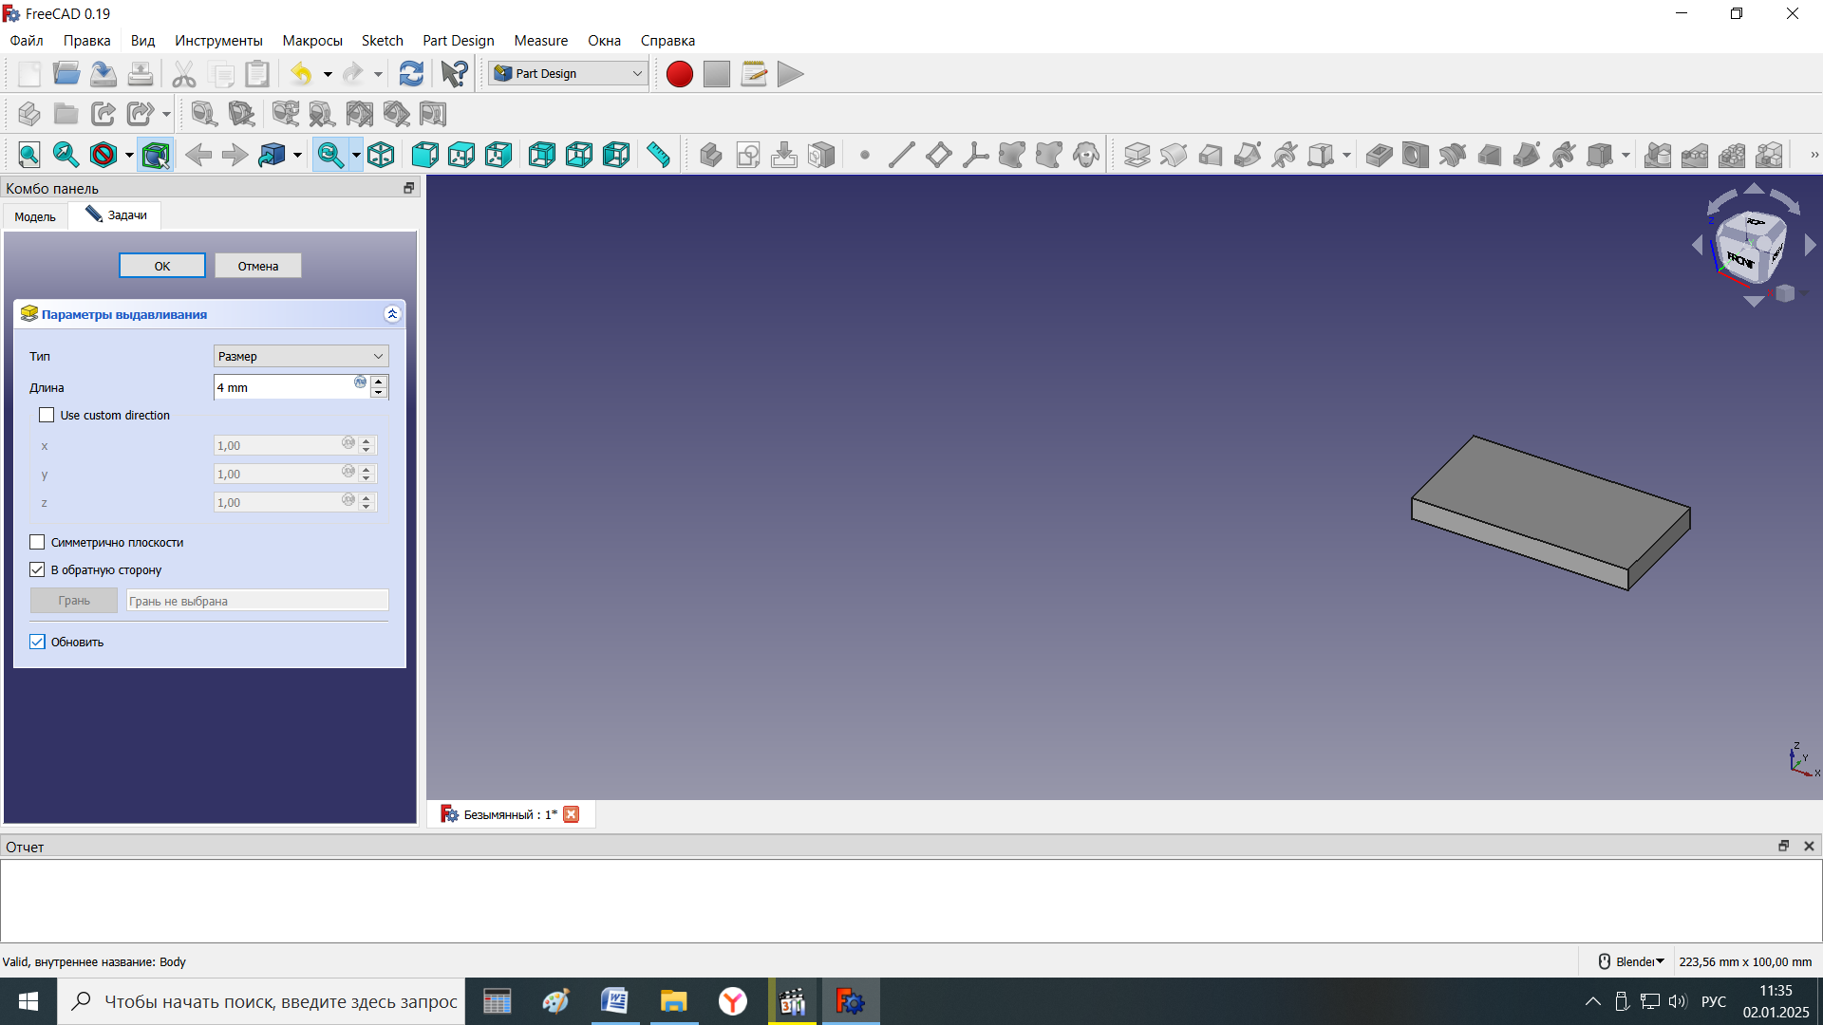Open the macro editor notepad icon
1823x1025 pixels.
(754, 74)
